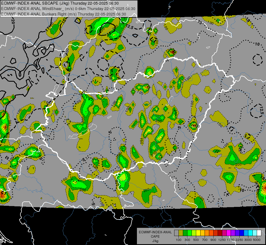Choose the pure yellow legend swatch
Screen dimensions: 266x245
tap(198, 233)
